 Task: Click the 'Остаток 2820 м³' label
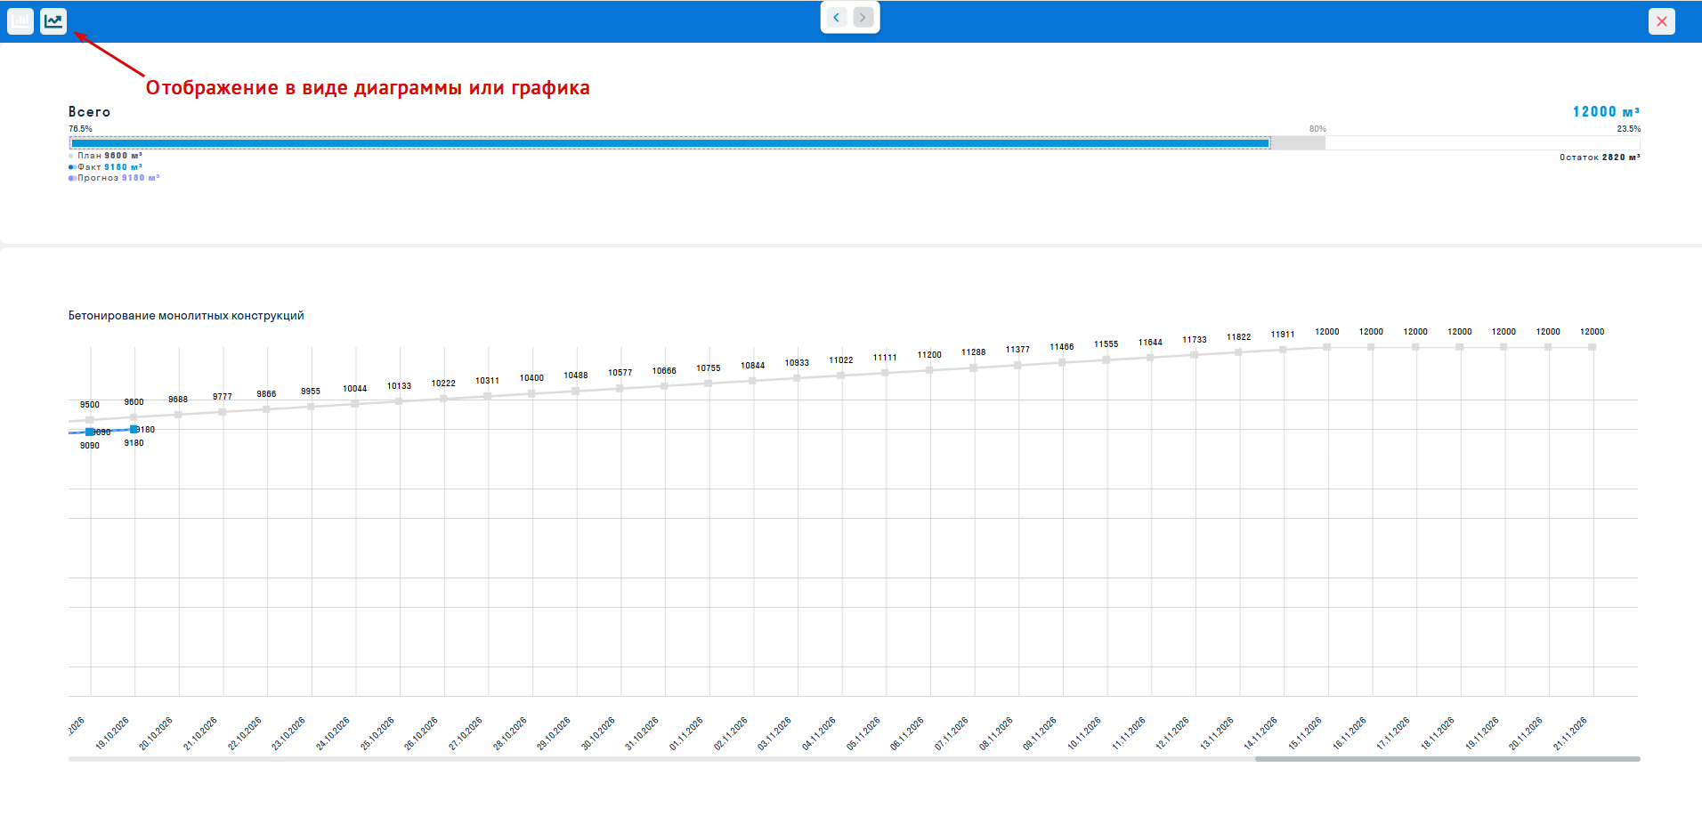(1600, 158)
